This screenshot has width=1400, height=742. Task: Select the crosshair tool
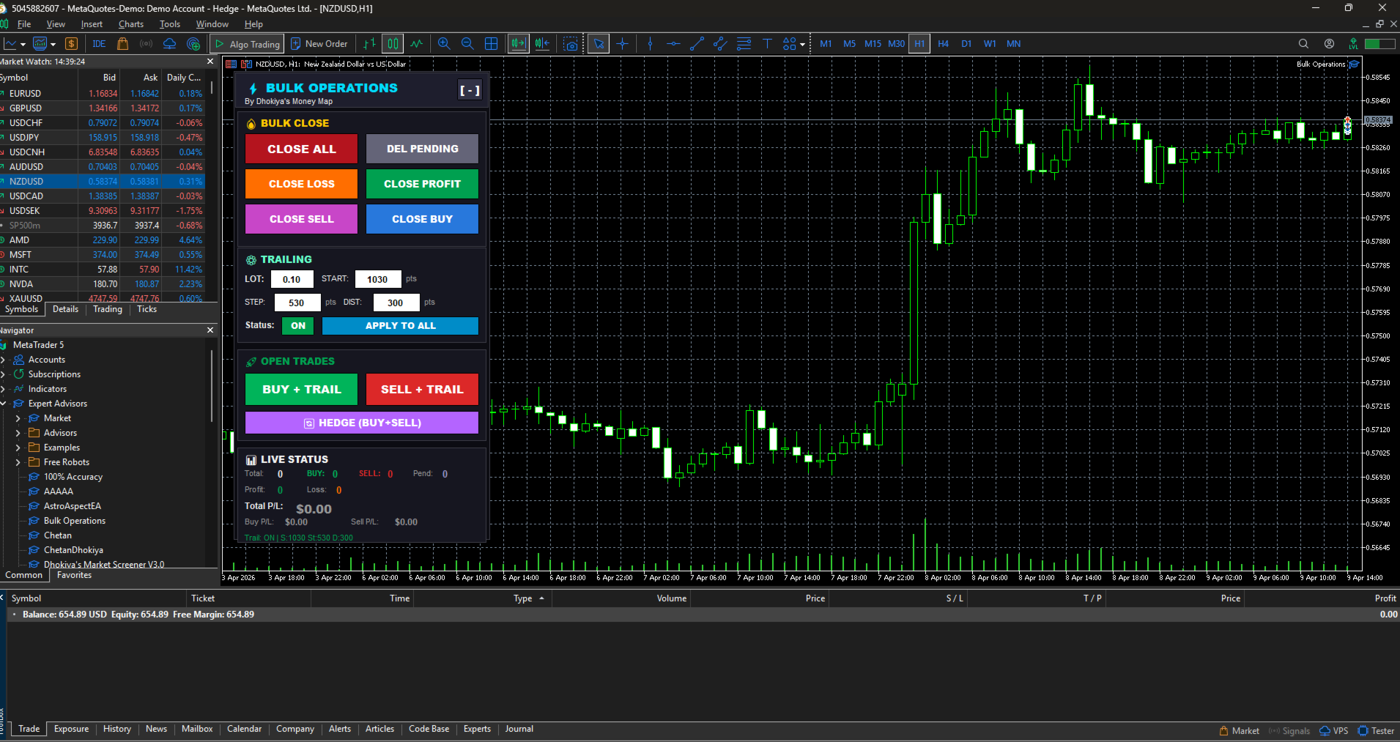(x=623, y=44)
